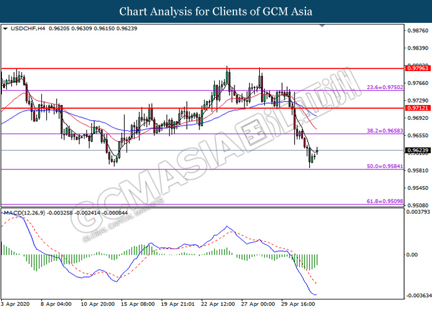The image size is (432, 309).
Task: Click the Chart Analysis title banner
Action: click(x=216, y=11)
